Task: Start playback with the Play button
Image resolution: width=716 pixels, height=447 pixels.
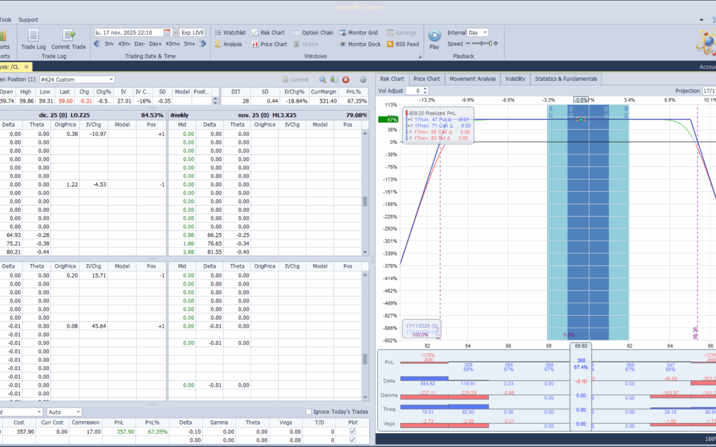Action: 434,39
